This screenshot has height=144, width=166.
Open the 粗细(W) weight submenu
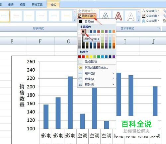[97, 73]
